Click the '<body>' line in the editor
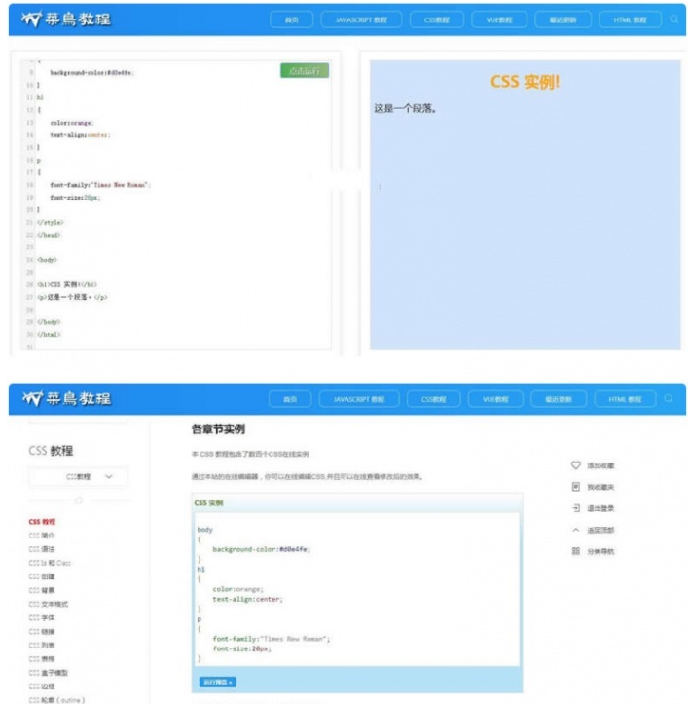This screenshot has width=690, height=704. (47, 260)
